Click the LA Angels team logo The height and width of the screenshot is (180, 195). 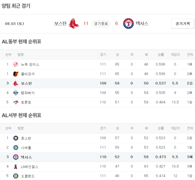[x=16, y=167]
